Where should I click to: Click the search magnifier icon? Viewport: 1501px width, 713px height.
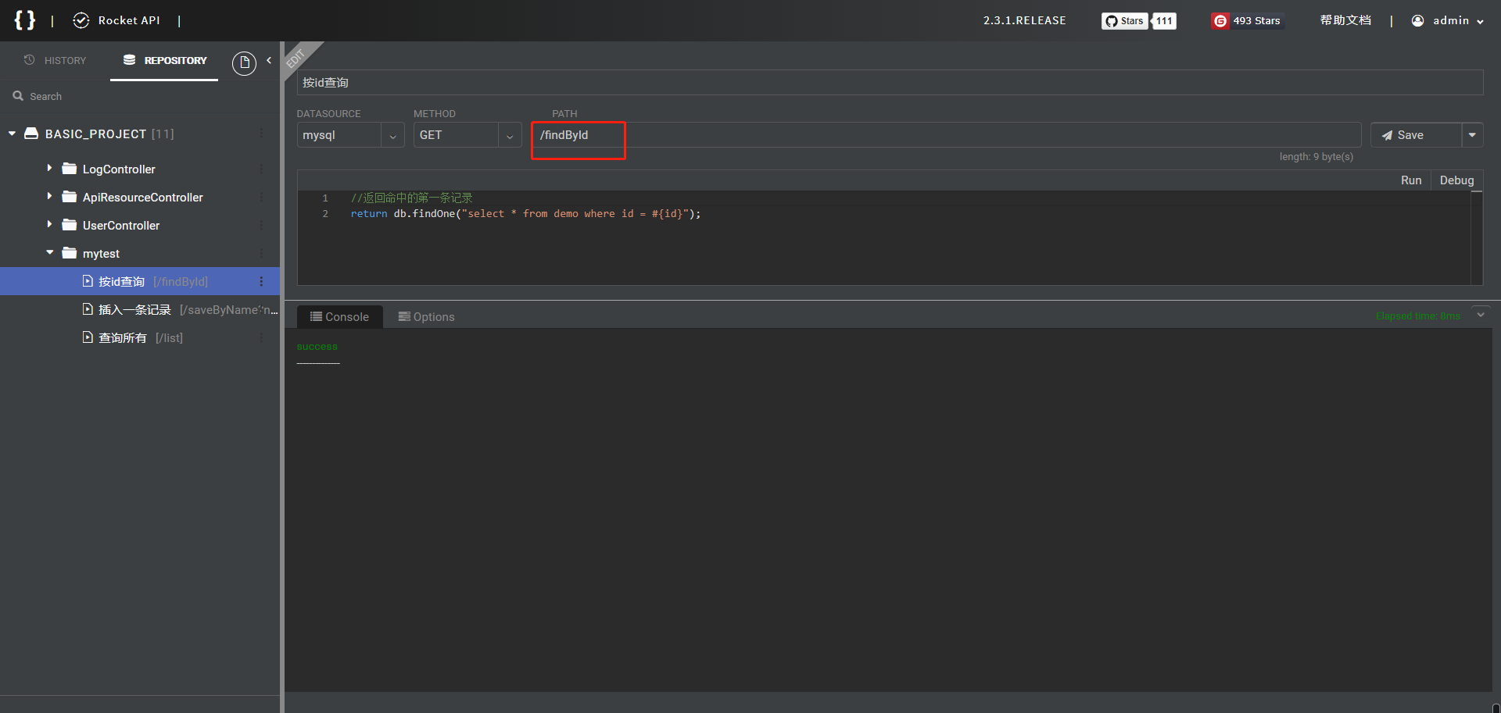tap(18, 96)
